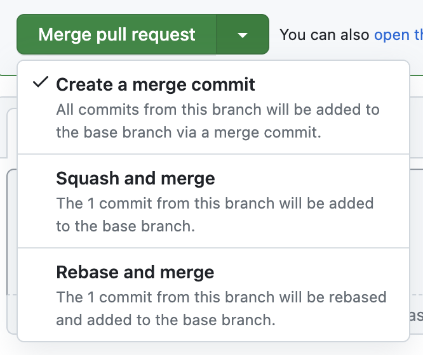
Task: Select the Create a merge commit option
Action: [156, 84]
